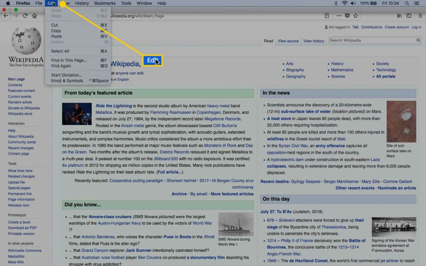
Task: Open the Firefox Library icon
Action: [399, 16]
